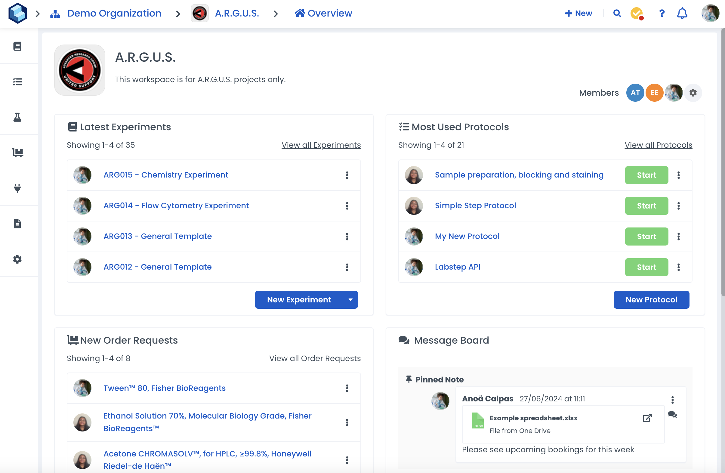Select the Overview breadcrumb item
This screenshot has width=725, height=473.
[x=323, y=14]
